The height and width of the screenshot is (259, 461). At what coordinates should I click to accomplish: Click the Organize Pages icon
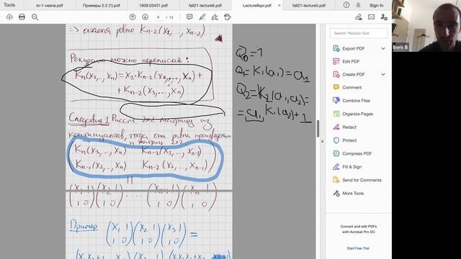336,114
